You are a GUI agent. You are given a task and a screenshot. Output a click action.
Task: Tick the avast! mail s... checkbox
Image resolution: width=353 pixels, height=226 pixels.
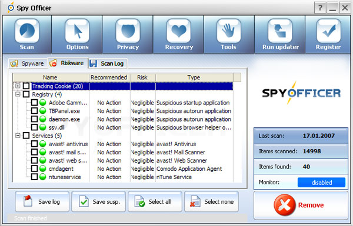pos(34,152)
